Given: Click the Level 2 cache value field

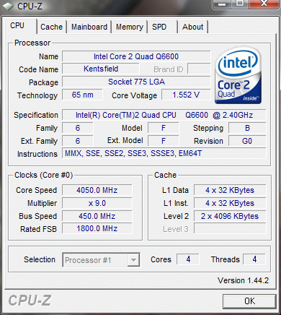Looking at the screenshot, I should click(230, 216).
